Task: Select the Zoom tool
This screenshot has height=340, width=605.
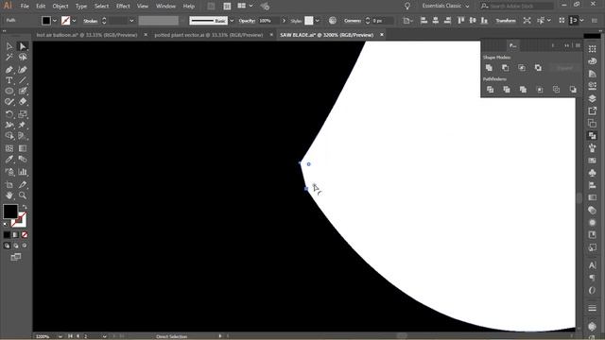Action: point(23,195)
